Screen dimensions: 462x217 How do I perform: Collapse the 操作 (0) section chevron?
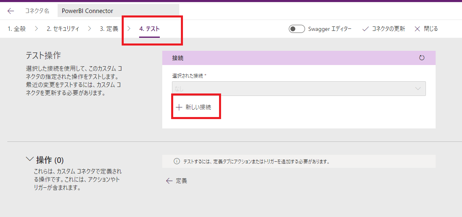click(30, 159)
